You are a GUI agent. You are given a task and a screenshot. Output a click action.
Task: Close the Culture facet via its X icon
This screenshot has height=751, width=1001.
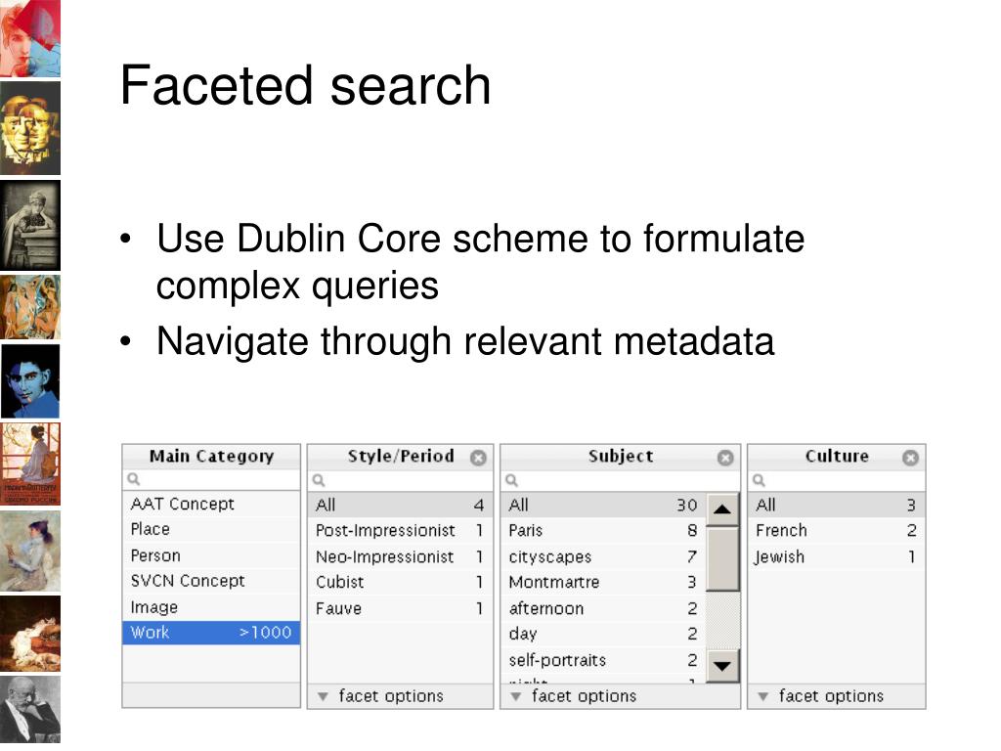coord(910,458)
